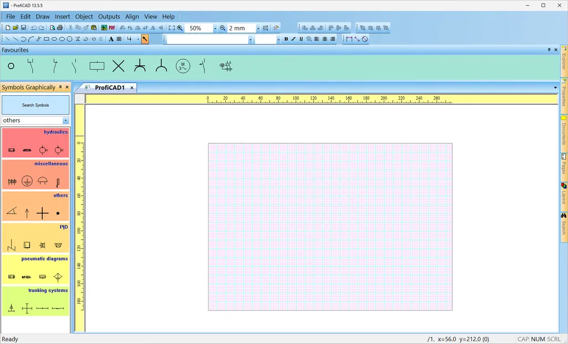Screen dimensions: 568x344
Task: Create a new drawing with the New icon
Action: [8, 28]
